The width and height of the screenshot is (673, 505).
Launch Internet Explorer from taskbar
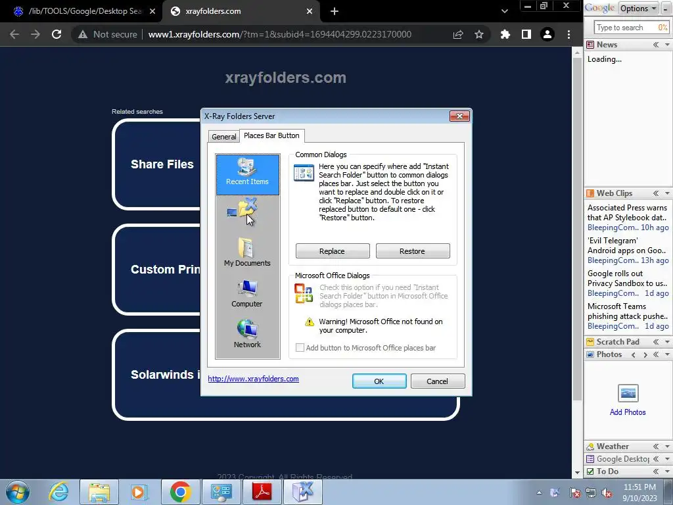click(58, 492)
